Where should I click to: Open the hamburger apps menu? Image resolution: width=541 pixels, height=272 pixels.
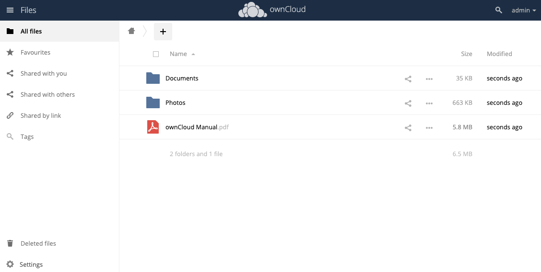[10, 10]
